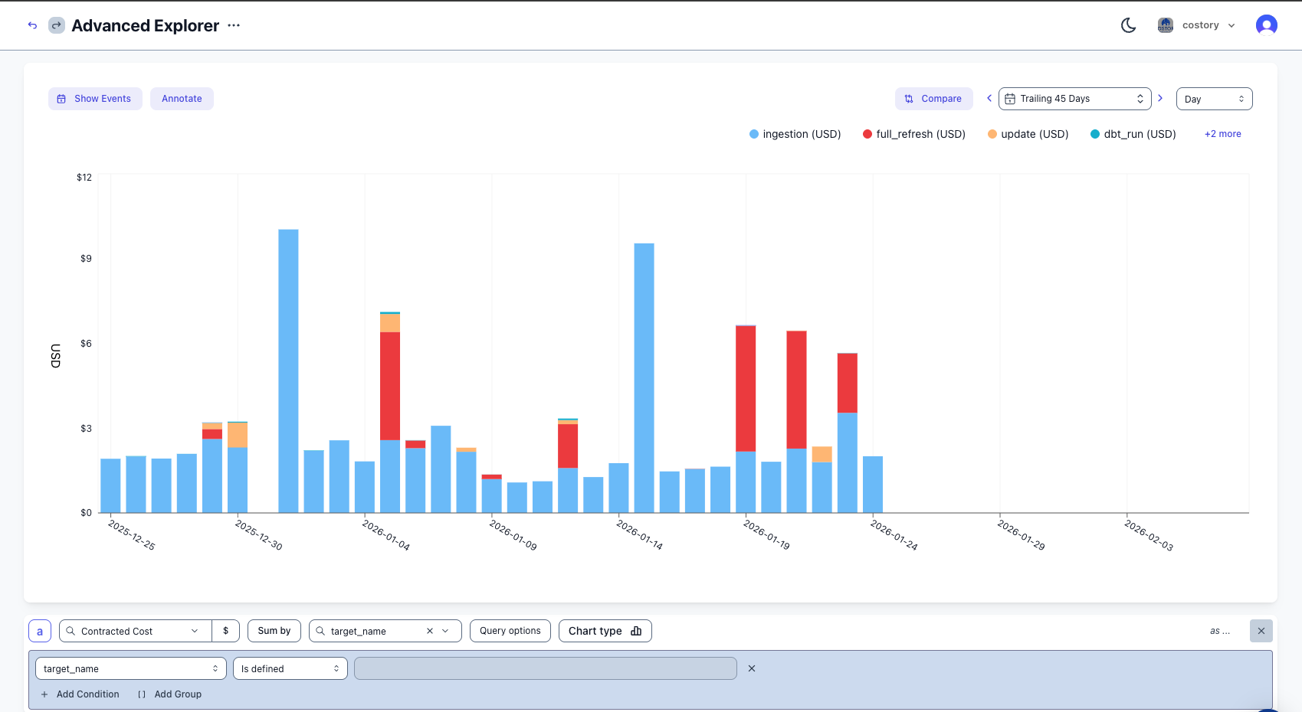Image resolution: width=1302 pixels, height=712 pixels.
Task: Go to next date range arrow
Action: (1160, 98)
